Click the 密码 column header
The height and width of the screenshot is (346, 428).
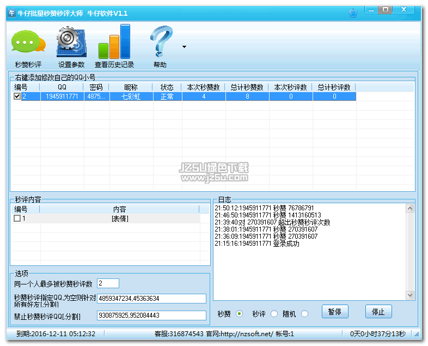pos(96,87)
